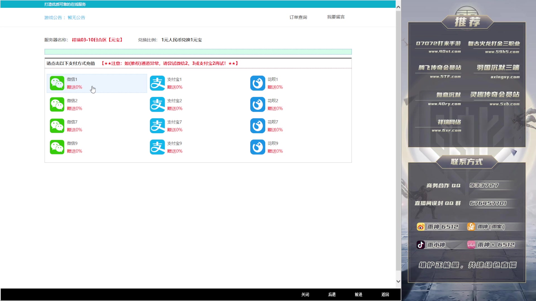The width and height of the screenshot is (536, 301).
Task: Click 前进 forward button
Action: click(358, 295)
